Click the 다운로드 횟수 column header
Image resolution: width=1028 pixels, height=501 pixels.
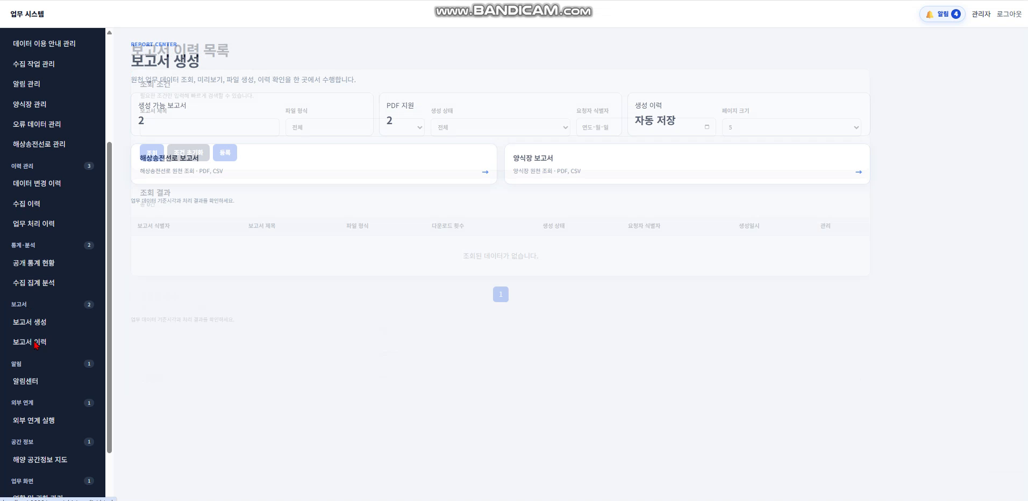[x=447, y=226]
